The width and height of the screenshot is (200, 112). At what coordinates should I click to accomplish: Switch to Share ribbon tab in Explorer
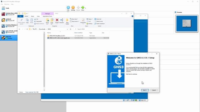pos(32,16)
